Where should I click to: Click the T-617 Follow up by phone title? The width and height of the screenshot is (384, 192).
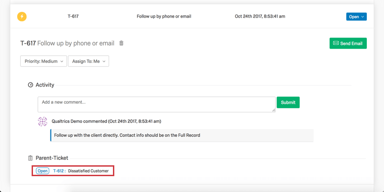[67, 43]
